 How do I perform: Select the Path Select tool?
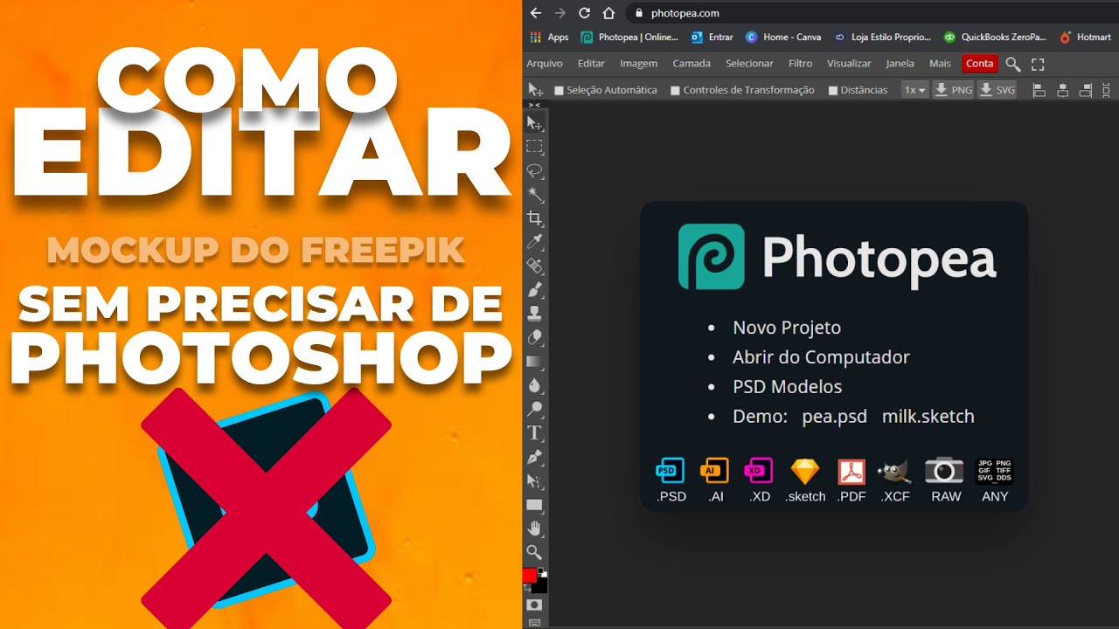point(534,480)
